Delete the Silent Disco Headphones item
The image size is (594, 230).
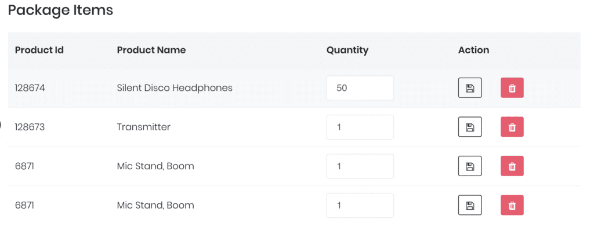pos(512,87)
